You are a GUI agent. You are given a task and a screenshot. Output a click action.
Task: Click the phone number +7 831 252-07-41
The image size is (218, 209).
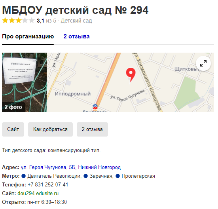pos(48,185)
